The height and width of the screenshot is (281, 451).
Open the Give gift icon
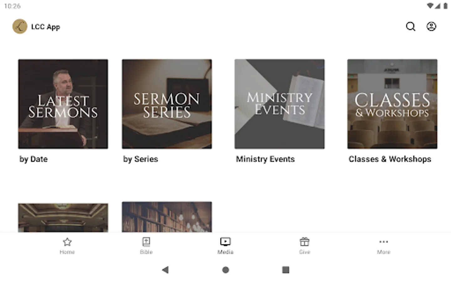pos(304,242)
